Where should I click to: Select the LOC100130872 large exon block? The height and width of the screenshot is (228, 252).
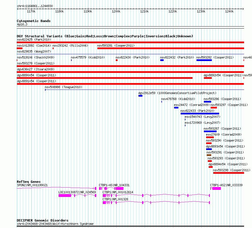65,196
